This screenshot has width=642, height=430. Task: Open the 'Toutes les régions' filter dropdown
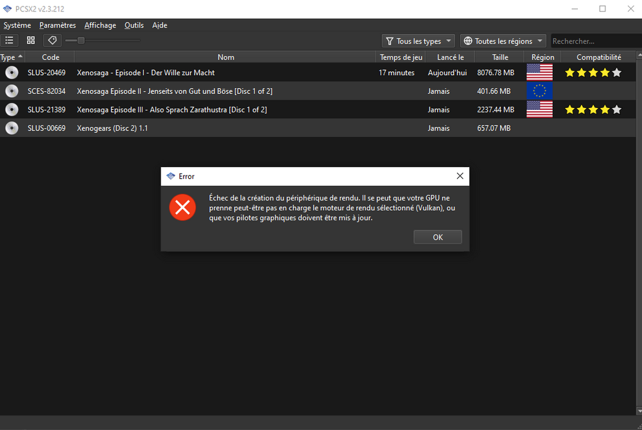click(503, 41)
